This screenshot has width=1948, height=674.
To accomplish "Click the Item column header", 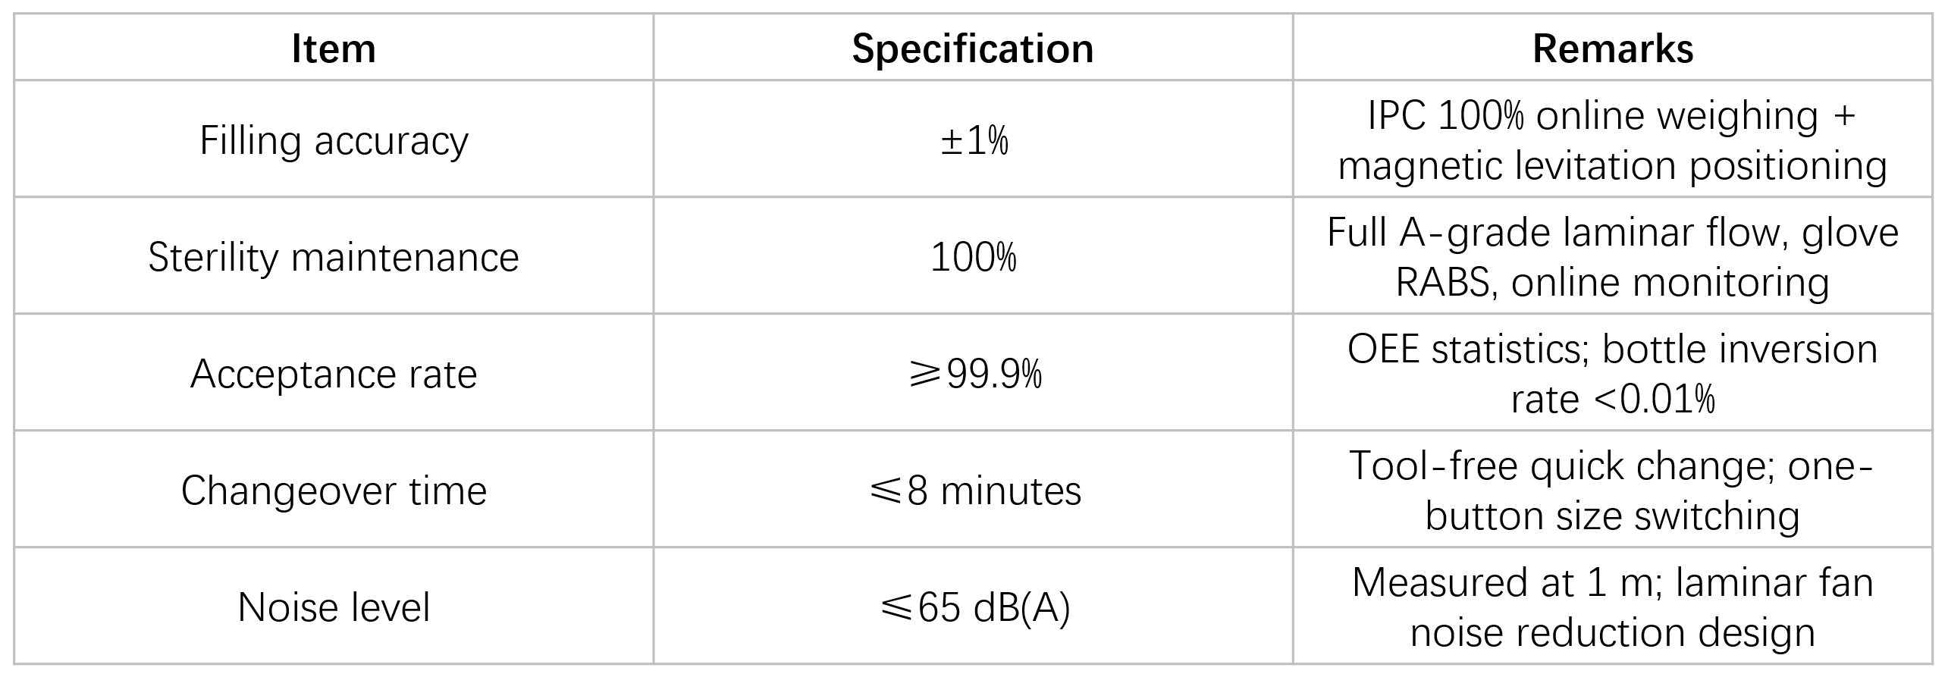I will (x=334, y=49).
